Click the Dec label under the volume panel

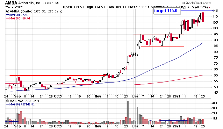click(135, 126)
